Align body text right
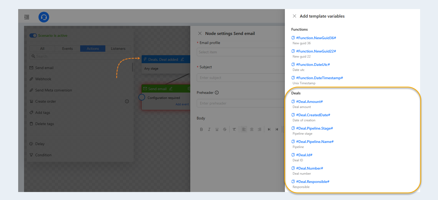Screen dimensions: 438x200 coord(259,129)
